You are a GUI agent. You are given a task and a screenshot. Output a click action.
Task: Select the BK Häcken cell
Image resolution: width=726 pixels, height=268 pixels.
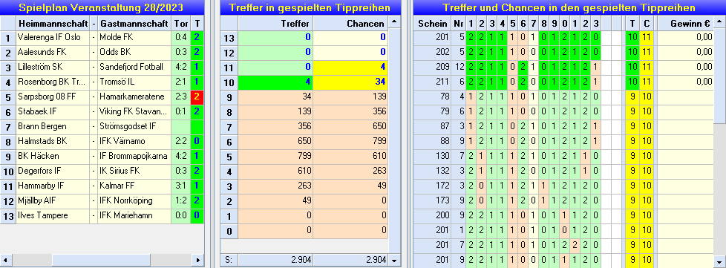point(53,157)
